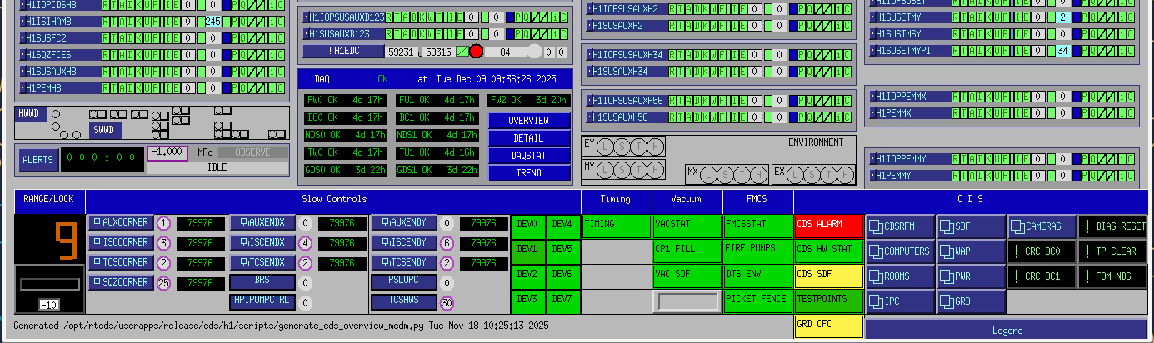The width and height of the screenshot is (1154, 343).
Task: Open the ISCENDX related display
Action: pyautogui.click(x=262, y=243)
